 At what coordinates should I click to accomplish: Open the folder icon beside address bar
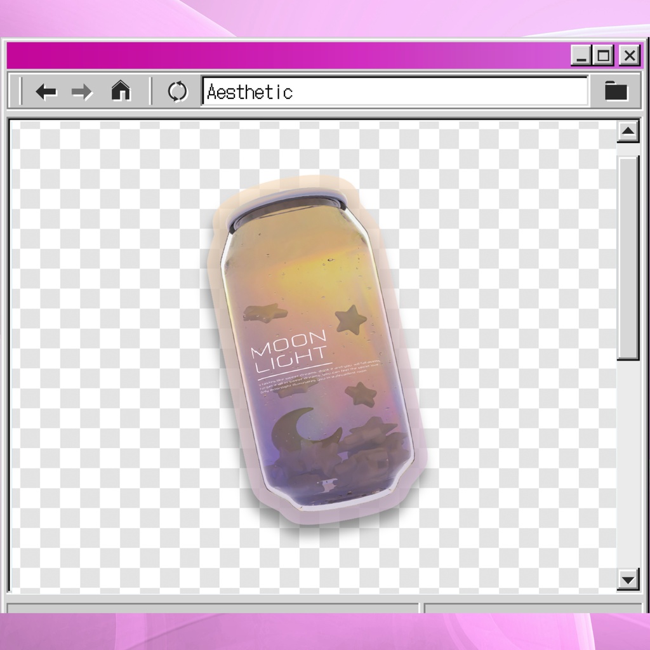click(x=616, y=91)
